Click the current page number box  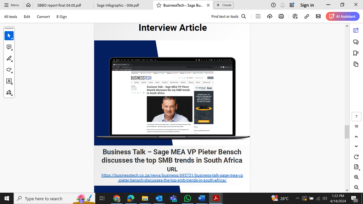(356, 116)
